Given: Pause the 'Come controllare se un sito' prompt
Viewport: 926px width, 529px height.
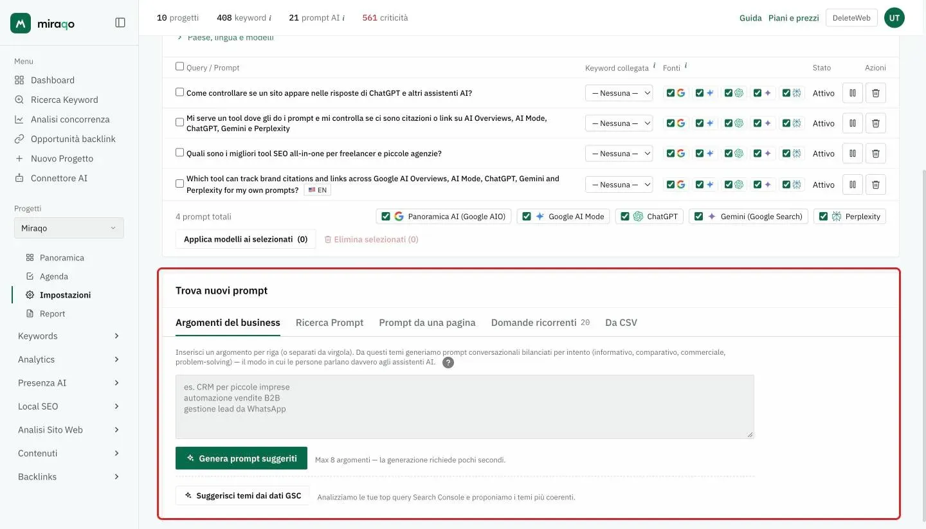Looking at the screenshot, I should pos(853,93).
